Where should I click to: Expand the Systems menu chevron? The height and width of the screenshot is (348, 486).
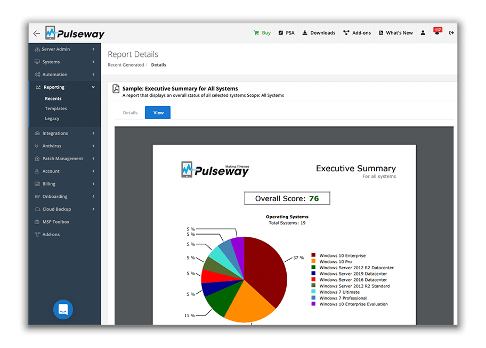[x=93, y=62]
